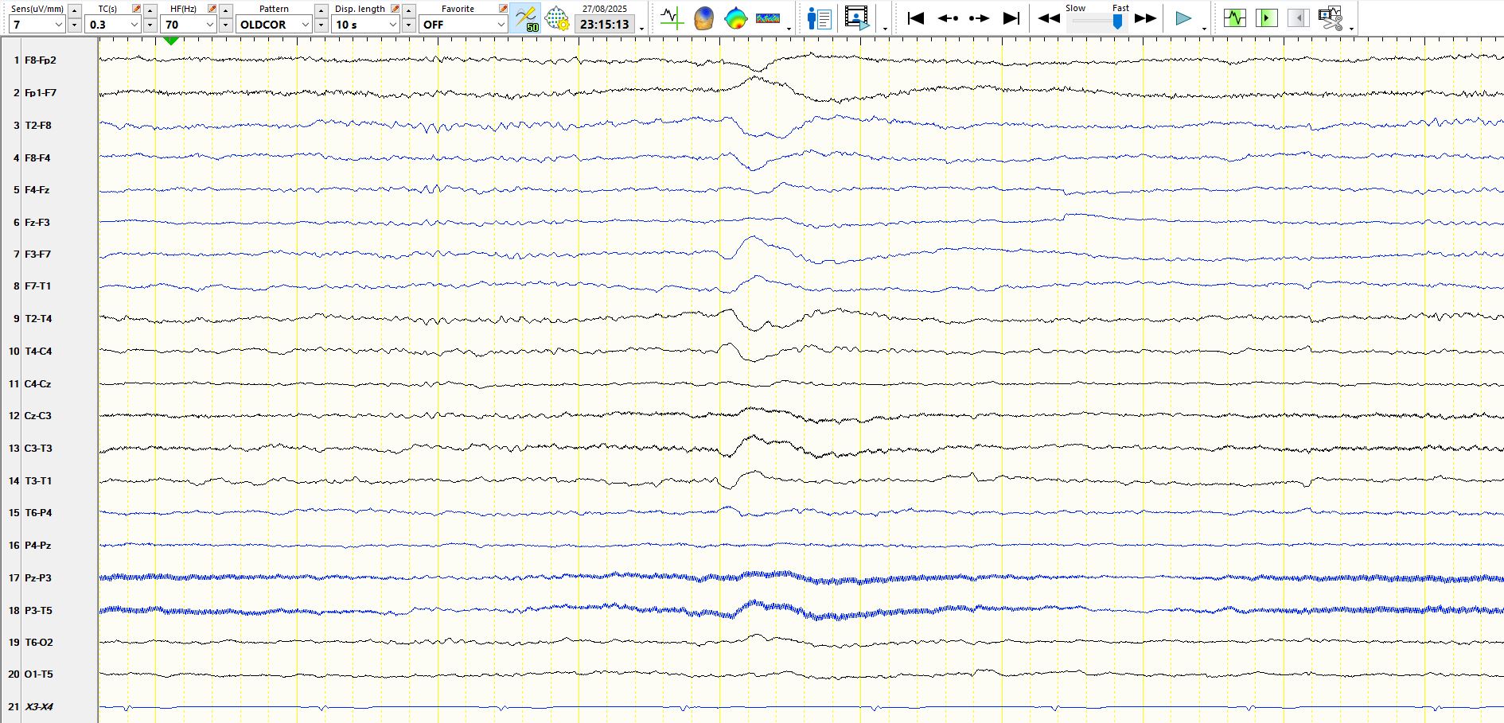This screenshot has width=1504, height=723.
Task: Toggle the green waveform display button
Action: pos(1235,17)
